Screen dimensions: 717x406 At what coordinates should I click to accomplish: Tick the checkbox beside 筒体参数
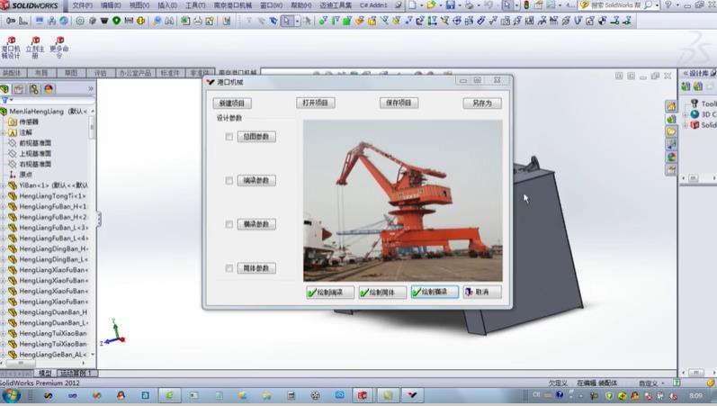[229, 268]
